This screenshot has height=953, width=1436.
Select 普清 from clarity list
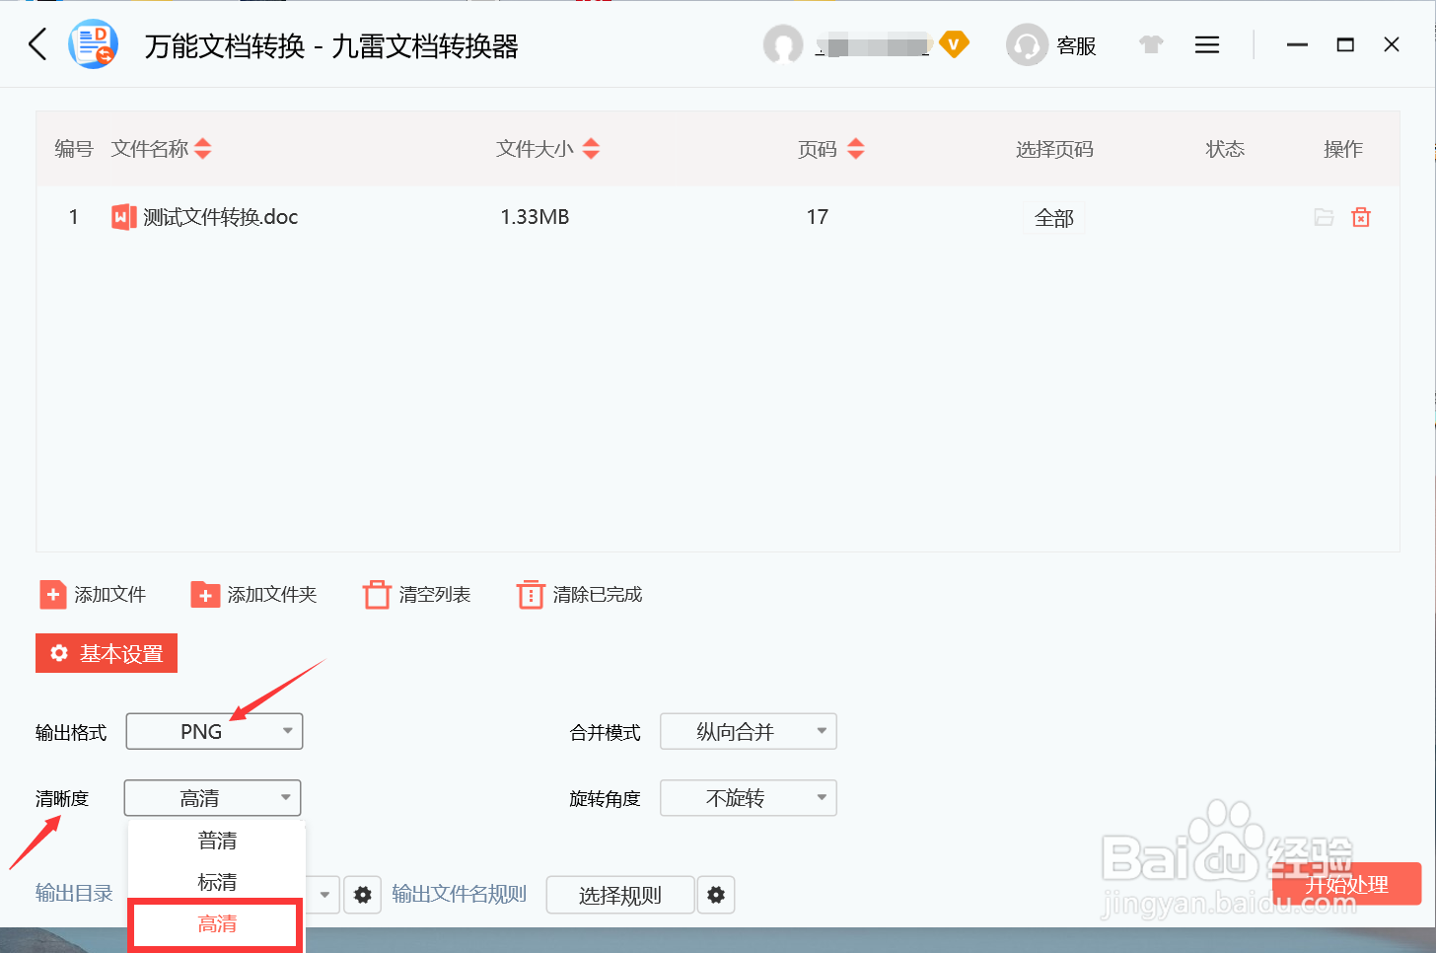pos(217,841)
